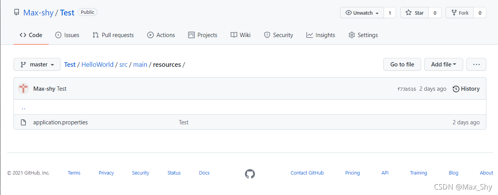Go to the src breadcrumb folder
Image resolution: width=498 pixels, height=195 pixels.
[123, 64]
